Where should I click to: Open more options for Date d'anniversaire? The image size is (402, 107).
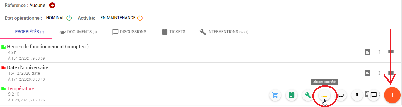click(379, 73)
